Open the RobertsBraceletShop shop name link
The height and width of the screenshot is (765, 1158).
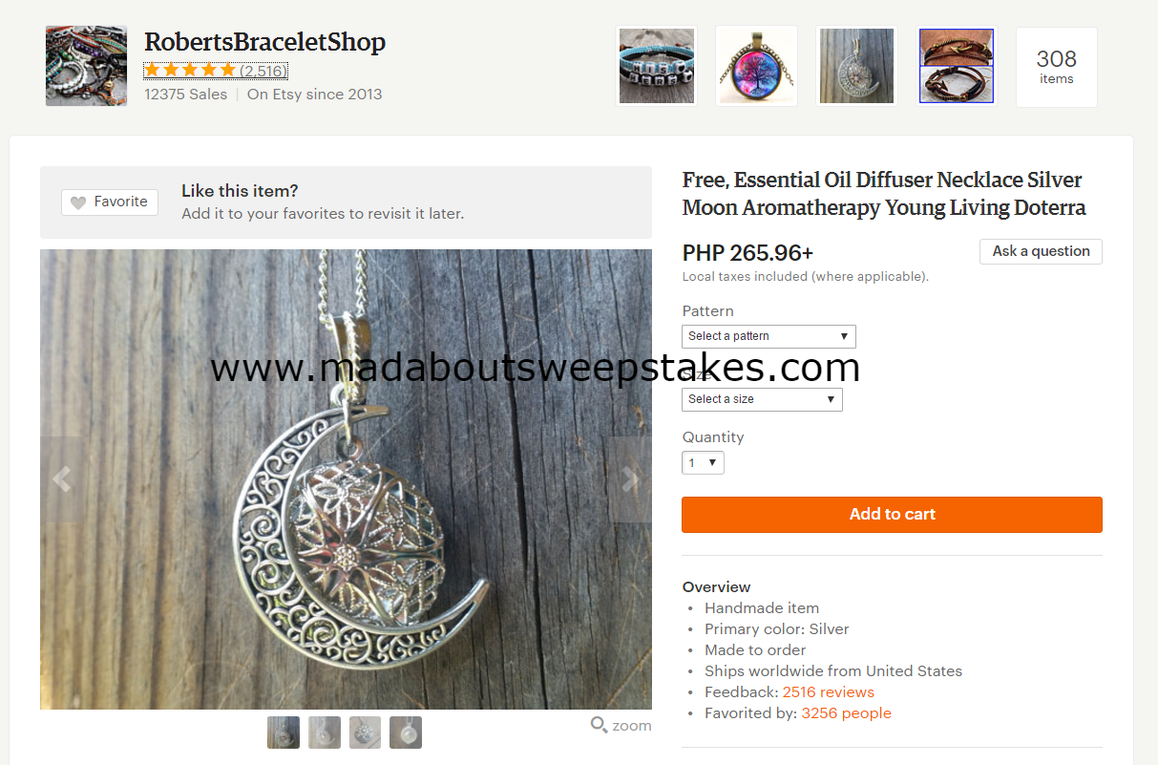[x=264, y=42]
